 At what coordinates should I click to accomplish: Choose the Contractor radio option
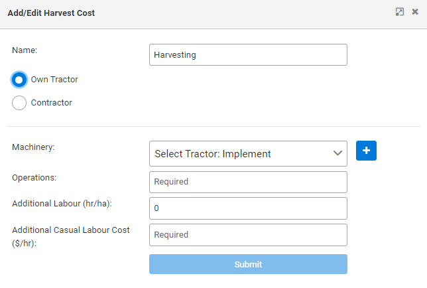(19, 103)
